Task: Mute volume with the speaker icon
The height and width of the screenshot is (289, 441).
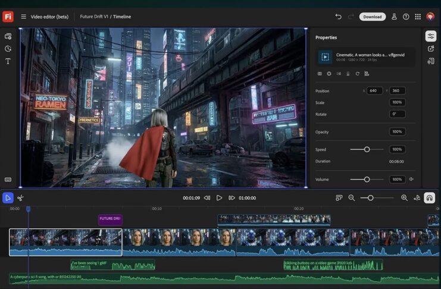Action: [411, 179]
